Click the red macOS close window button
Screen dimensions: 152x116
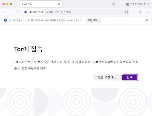click(4, 4)
